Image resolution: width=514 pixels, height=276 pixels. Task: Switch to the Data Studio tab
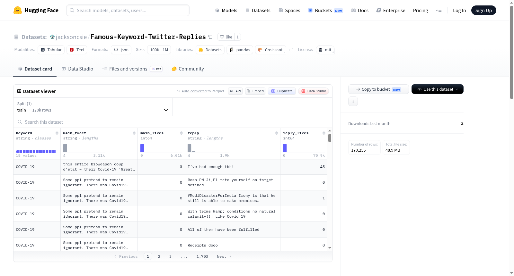click(x=77, y=69)
